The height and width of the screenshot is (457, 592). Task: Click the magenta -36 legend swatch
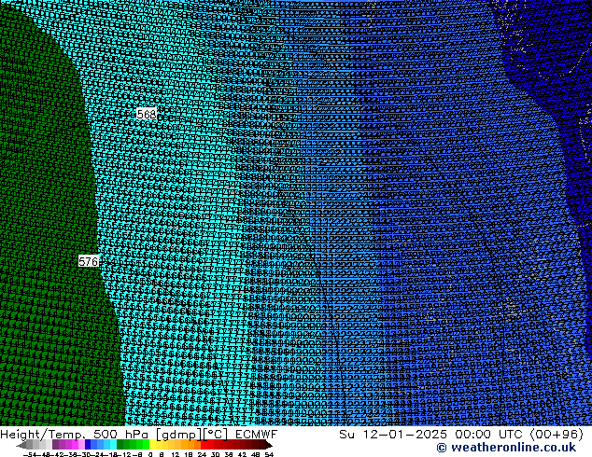75,444
